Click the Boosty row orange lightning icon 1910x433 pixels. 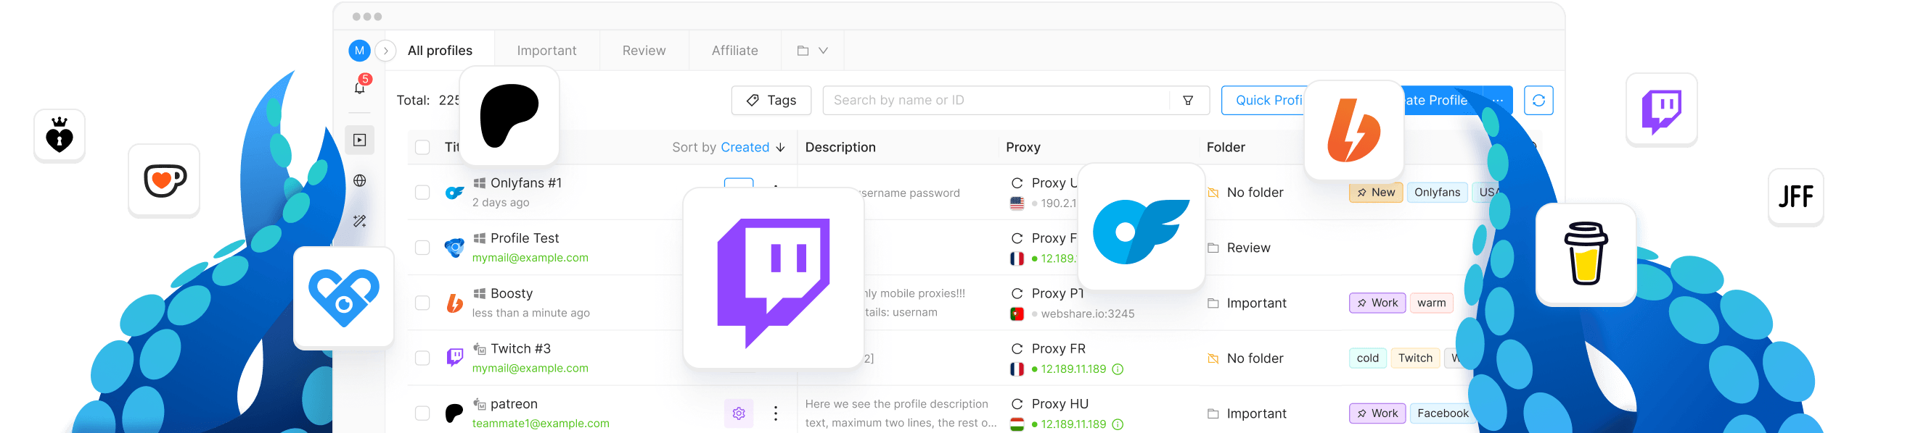454,303
